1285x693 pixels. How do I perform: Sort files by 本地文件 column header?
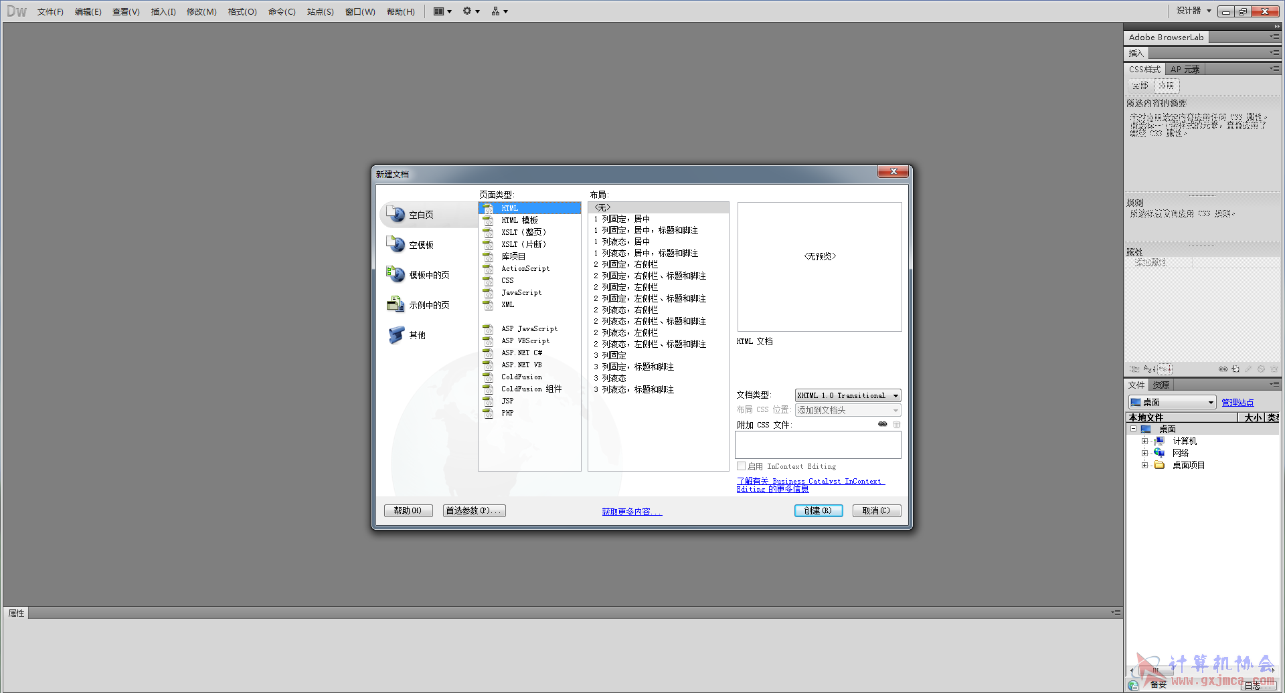1181,417
